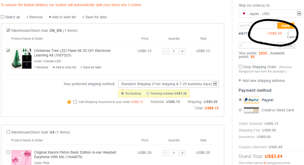
Task: Click the credit card icon
Action: point(251,110)
